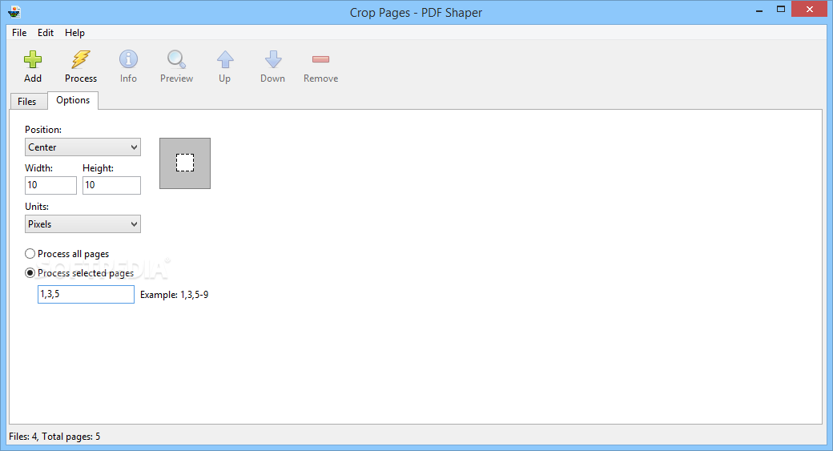This screenshot has width=833, height=451.
Task: Click the Example: 1,3,5-9 hint text
Action: pos(175,295)
